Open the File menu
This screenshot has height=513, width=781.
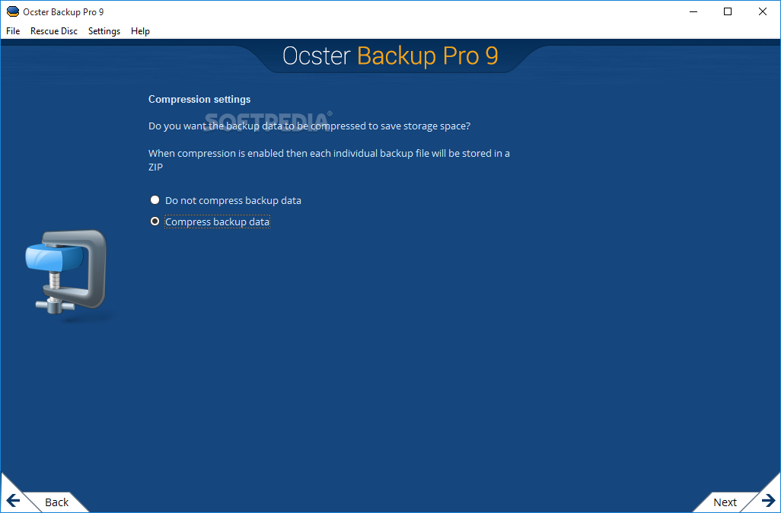pos(13,31)
